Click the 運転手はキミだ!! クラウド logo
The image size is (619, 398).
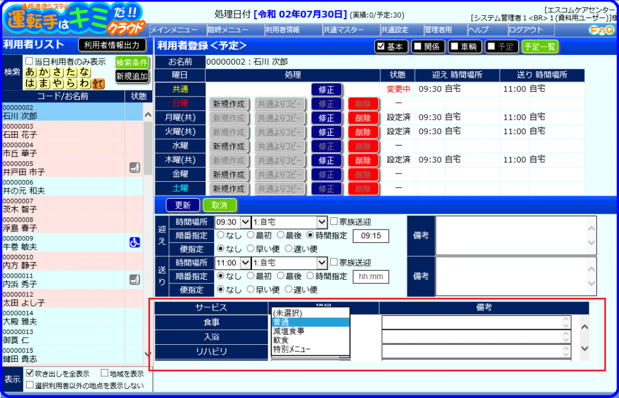point(74,19)
